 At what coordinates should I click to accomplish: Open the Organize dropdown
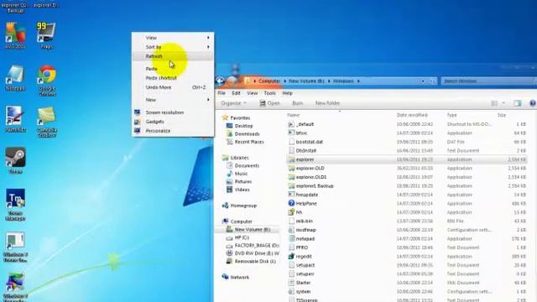pyautogui.click(x=233, y=103)
